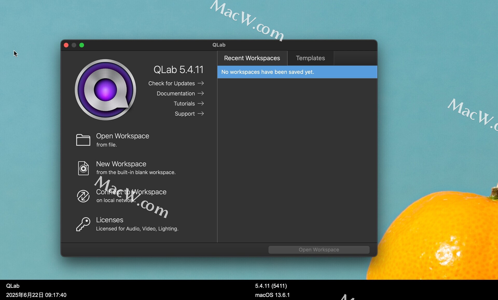Click the 'macOS 13.6.1' text in bottom bar

(272, 295)
